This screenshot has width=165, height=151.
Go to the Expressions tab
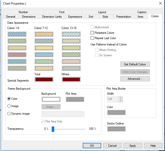coord(75,17)
